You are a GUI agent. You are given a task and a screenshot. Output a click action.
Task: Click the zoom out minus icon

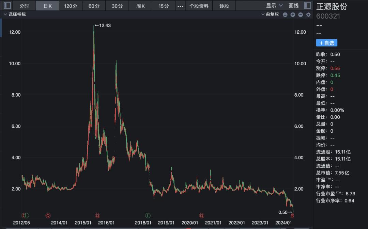[x=300, y=15]
